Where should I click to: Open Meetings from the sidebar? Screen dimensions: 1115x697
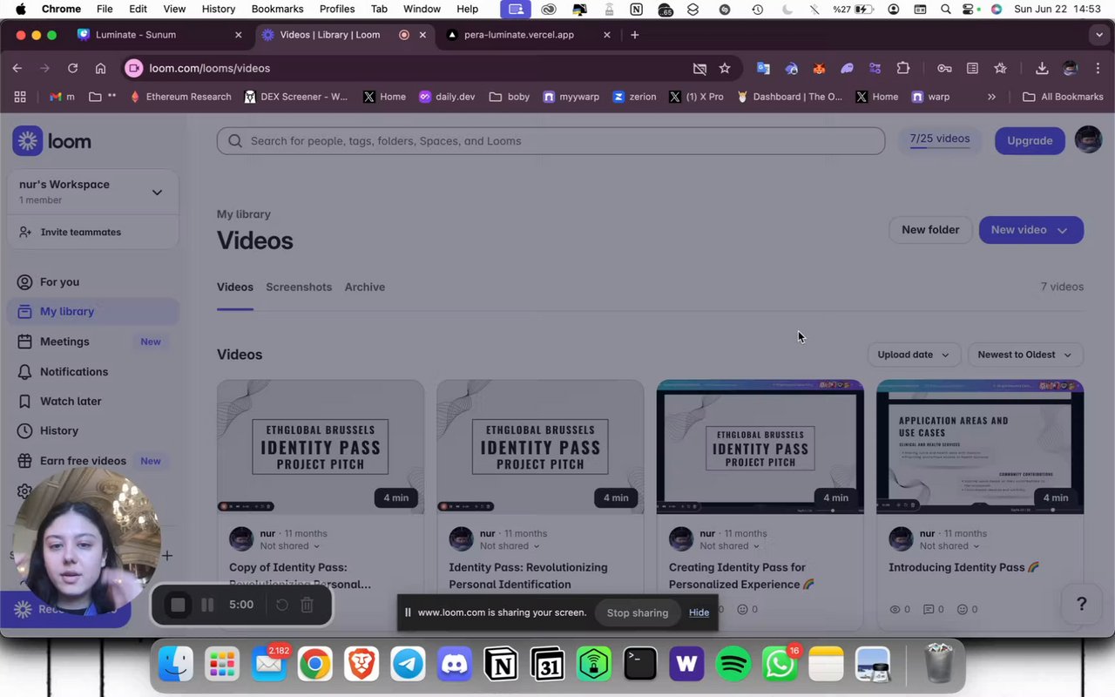point(64,342)
